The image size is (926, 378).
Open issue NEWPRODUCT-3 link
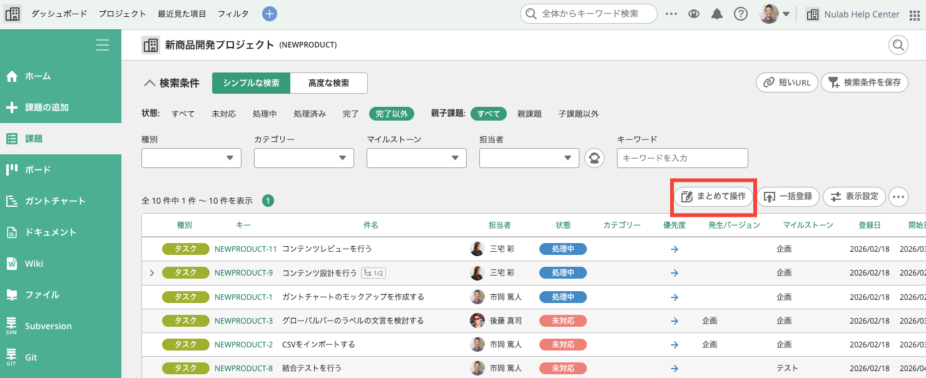pos(243,321)
